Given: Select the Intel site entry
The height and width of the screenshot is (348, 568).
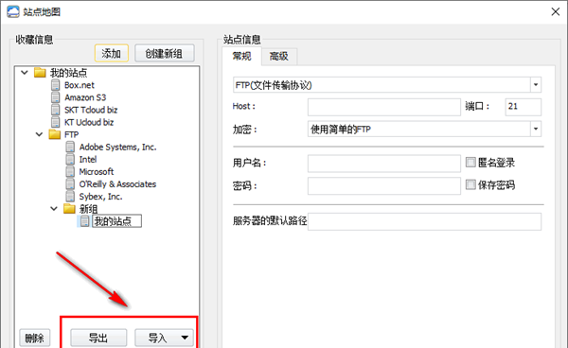Looking at the screenshot, I should point(88,160).
